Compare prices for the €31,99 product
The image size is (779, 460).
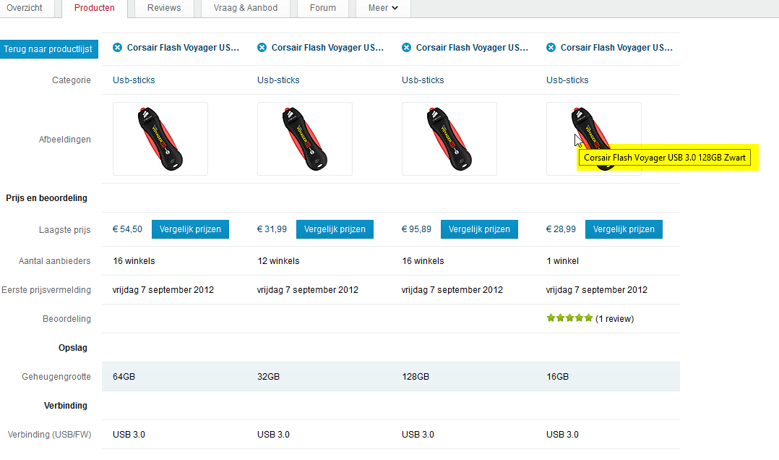pos(335,229)
